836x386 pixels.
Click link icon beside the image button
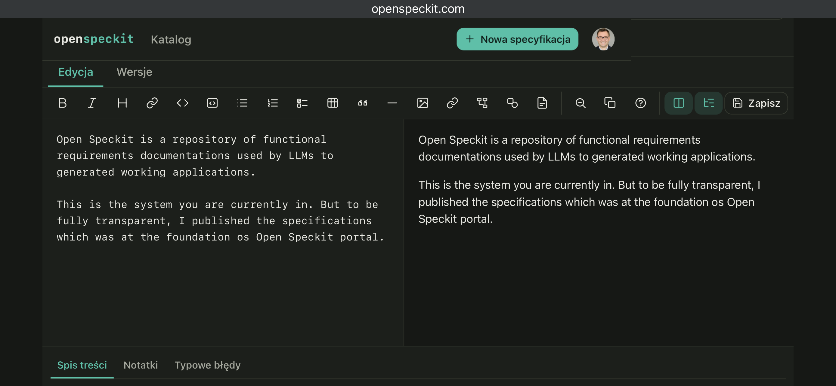(452, 103)
